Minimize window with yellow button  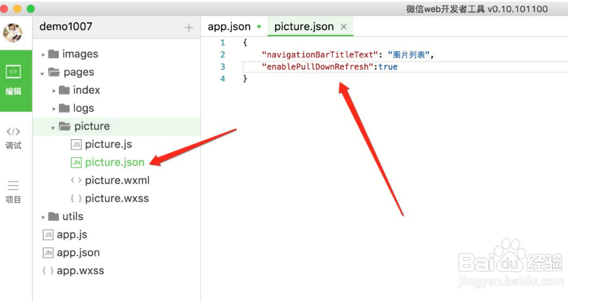pos(18,8)
